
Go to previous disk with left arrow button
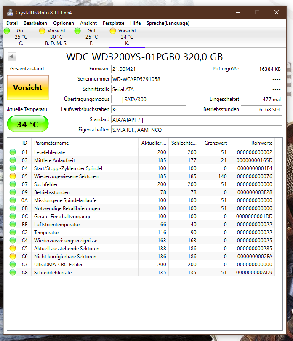point(12,56)
